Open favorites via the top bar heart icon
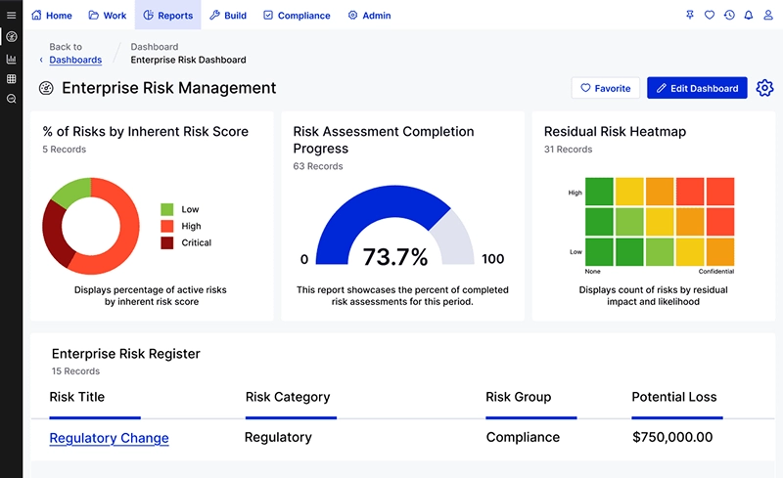 point(710,16)
